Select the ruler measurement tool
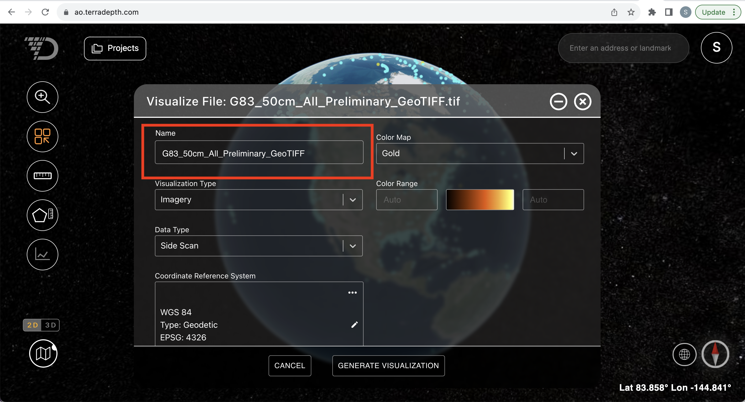745x402 pixels. (x=43, y=176)
